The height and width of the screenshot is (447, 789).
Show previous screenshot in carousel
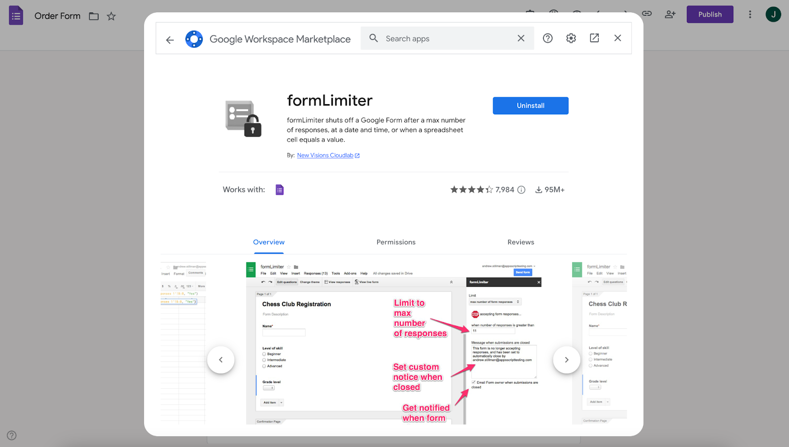point(221,360)
